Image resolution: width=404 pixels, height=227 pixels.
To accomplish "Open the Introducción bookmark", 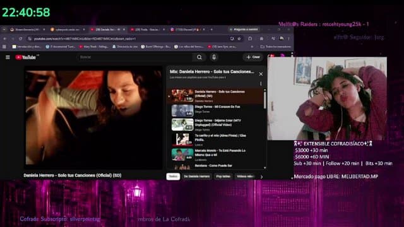I will coord(27,47).
